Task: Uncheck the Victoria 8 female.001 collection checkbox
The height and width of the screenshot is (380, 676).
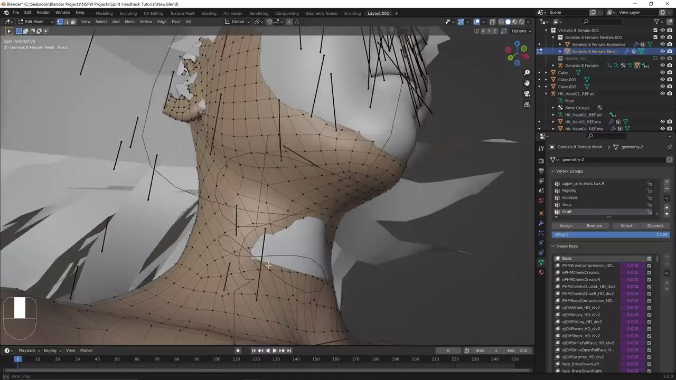Action: [x=655, y=30]
